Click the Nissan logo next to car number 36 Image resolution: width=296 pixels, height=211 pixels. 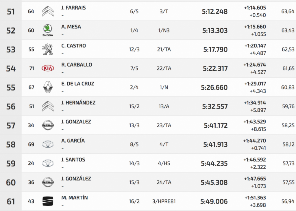[x=48, y=182]
